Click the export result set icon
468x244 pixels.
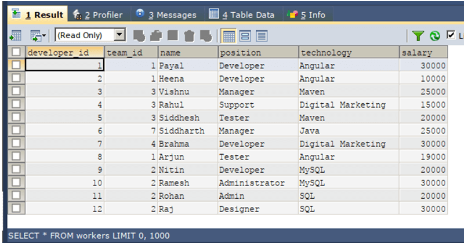pos(16,36)
